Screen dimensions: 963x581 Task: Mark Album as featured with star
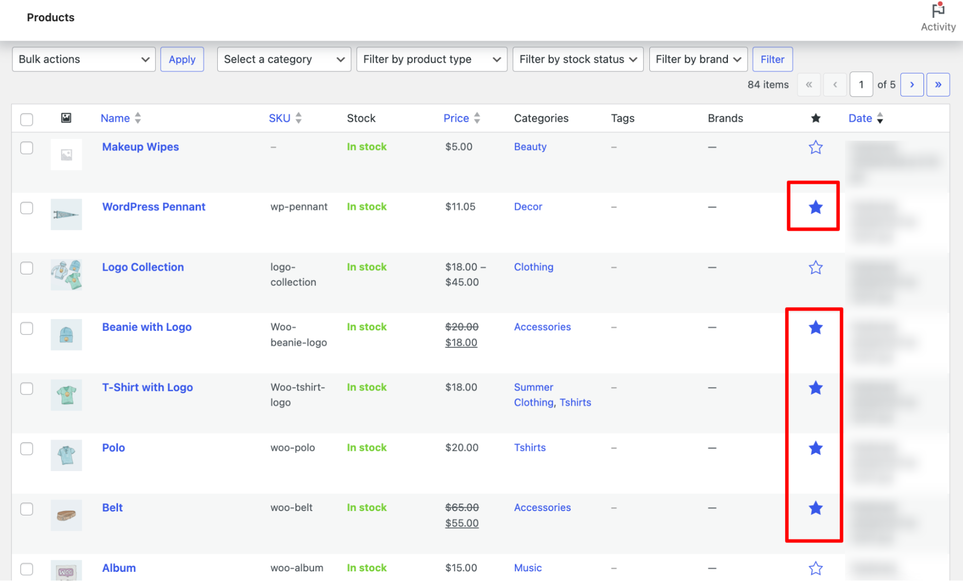point(815,568)
